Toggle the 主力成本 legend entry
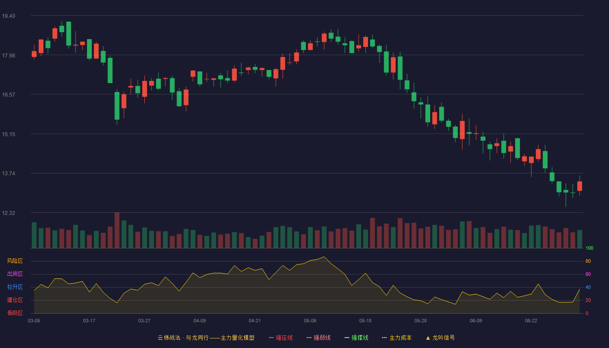This screenshot has width=609, height=348. tap(397, 338)
